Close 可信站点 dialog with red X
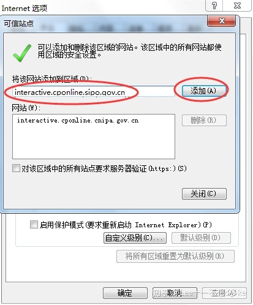The image size is (253, 305). (222, 21)
